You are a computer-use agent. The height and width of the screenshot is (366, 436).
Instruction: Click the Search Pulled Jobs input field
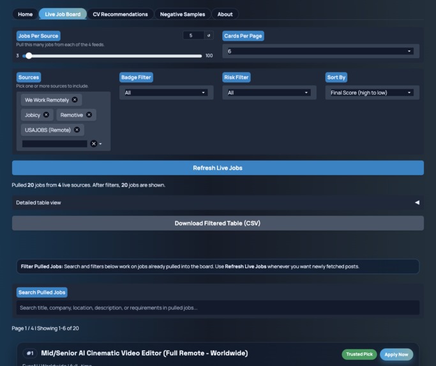218,308
